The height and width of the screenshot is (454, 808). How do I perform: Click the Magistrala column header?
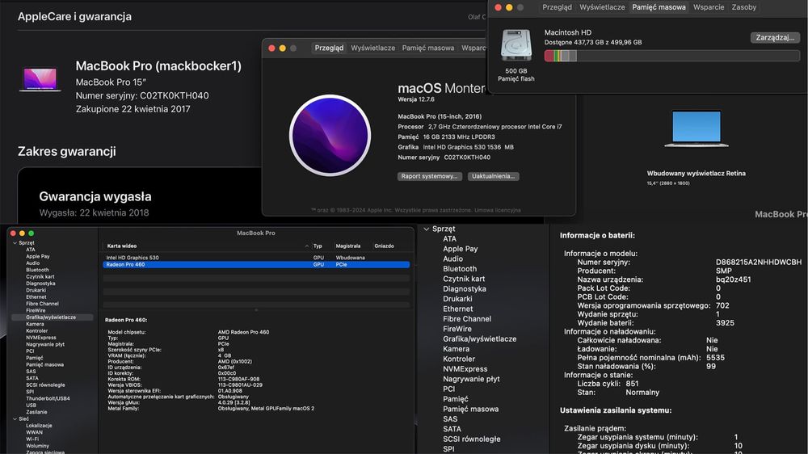click(347, 246)
